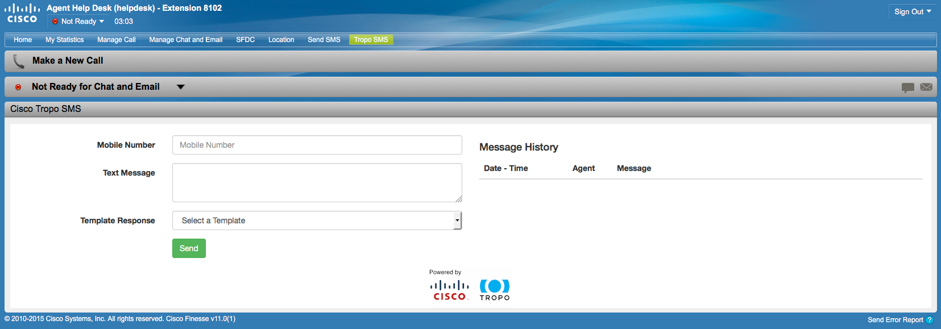Click the help question mark icon
This screenshot has height=329, width=941.
930,320
